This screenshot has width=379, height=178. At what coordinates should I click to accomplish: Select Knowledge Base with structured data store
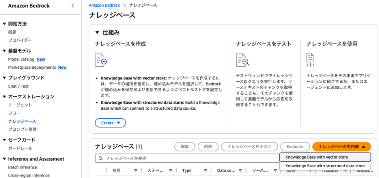325,166
